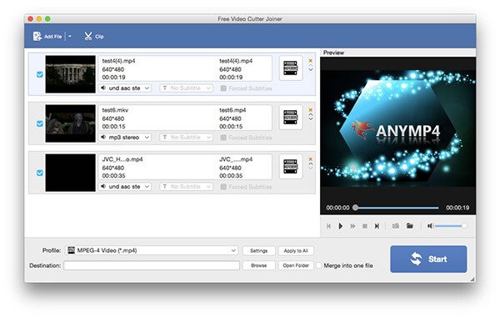The width and height of the screenshot is (500, 317).
Task: Click the preview timeline progress bar
Action: (397, 208)
